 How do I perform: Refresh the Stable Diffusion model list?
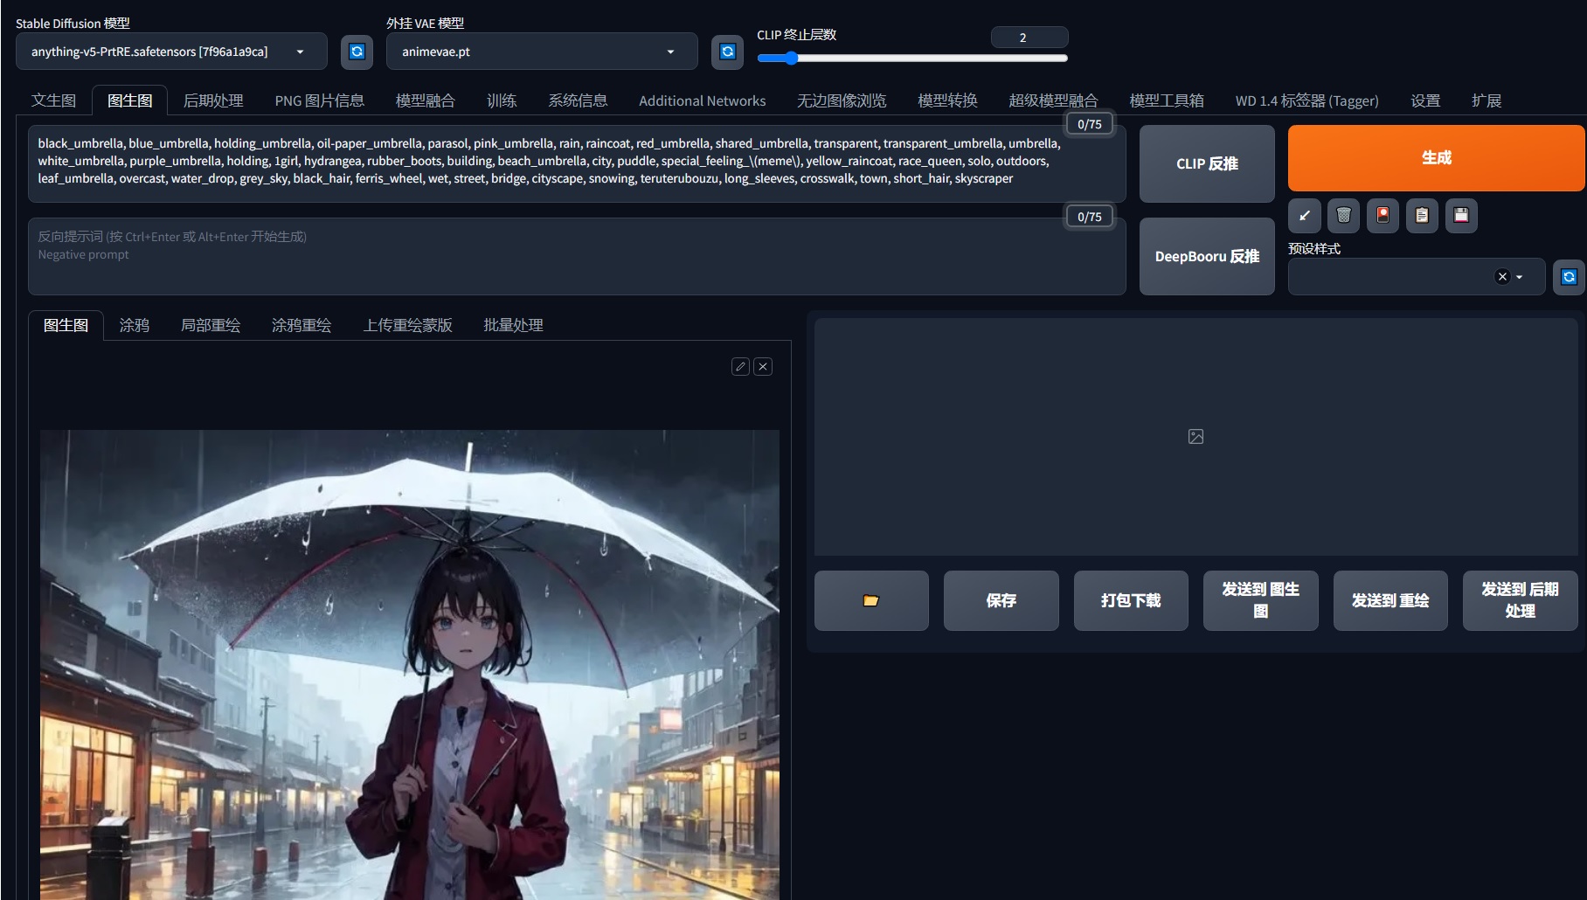tap(357, 52)
